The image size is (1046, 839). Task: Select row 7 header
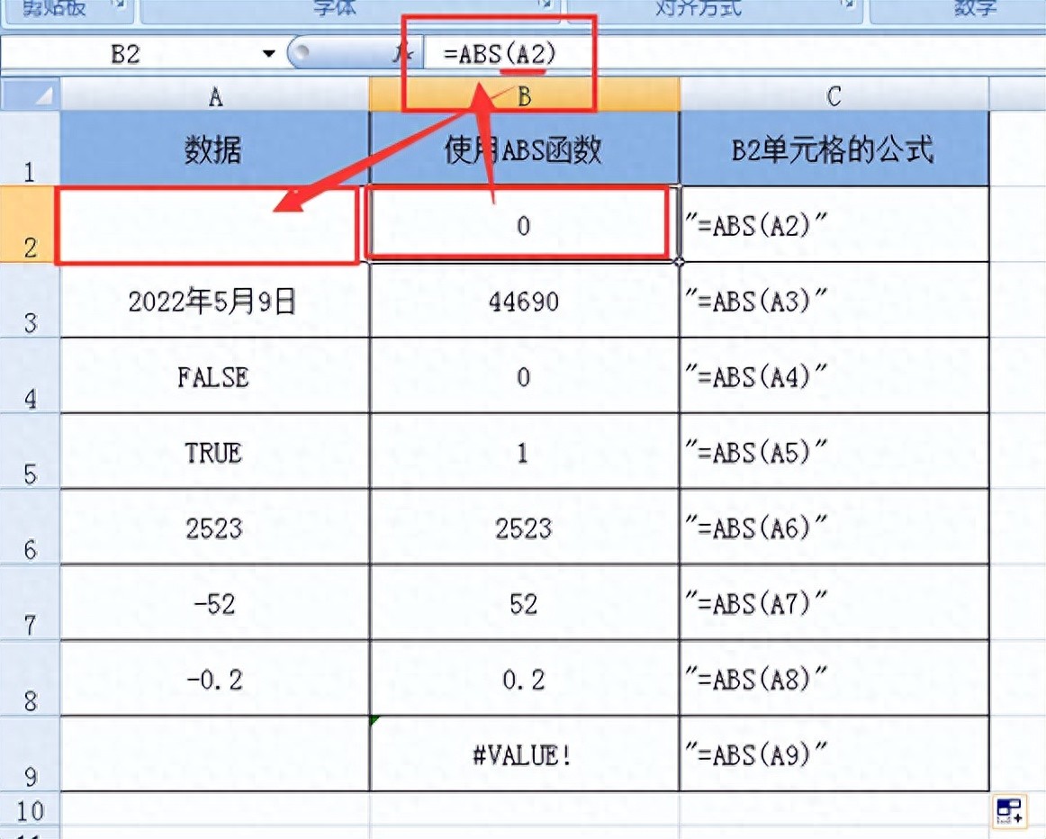click(x=30, y=602)
